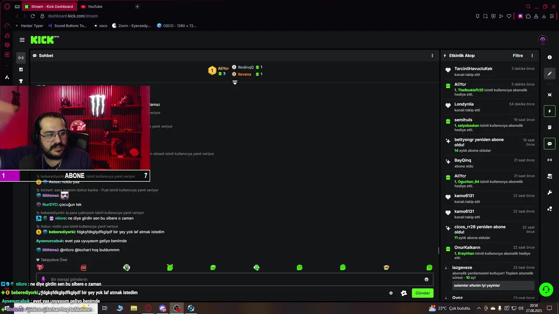This screenshot has width=559, height=314.
Task: Click the green Kick logo
Action: pyautogui.click(x=42, y=40)
